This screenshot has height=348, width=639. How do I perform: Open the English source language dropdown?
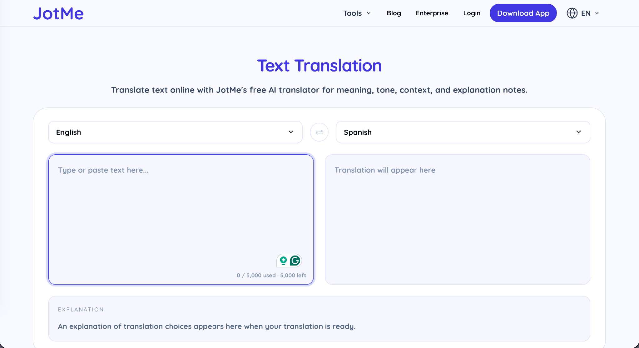[x=175, y=132]
